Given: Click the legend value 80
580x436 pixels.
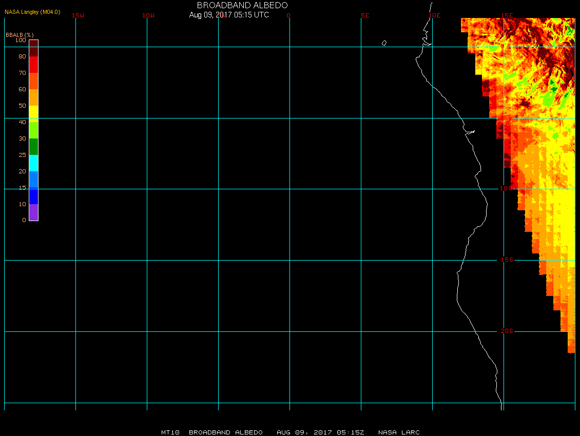Looking at the screenshot, I should (x=23, y=56).
